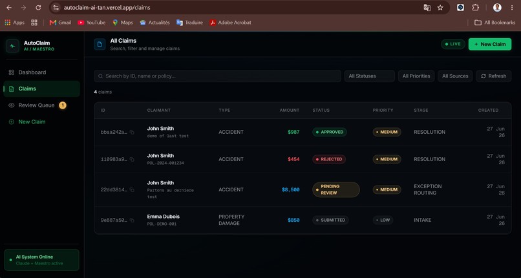Click the AutoClaim logo icon
Viewport: 521px width, 278px height.
[13, 46]
